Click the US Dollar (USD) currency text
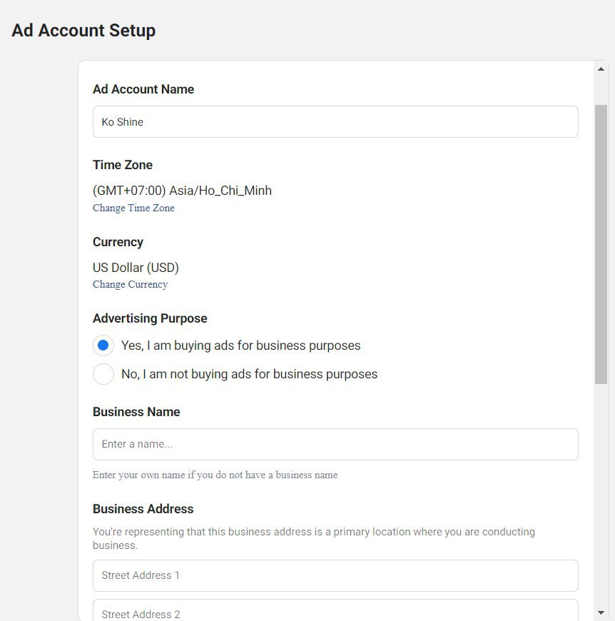 pyautogui.click(x=136, y=268)
